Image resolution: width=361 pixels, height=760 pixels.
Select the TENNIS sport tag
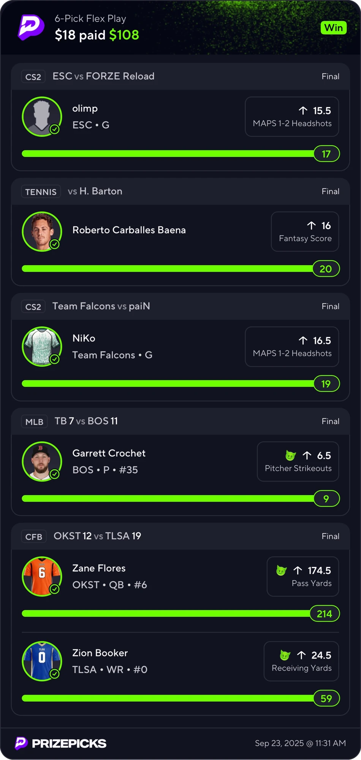point(41,192)
